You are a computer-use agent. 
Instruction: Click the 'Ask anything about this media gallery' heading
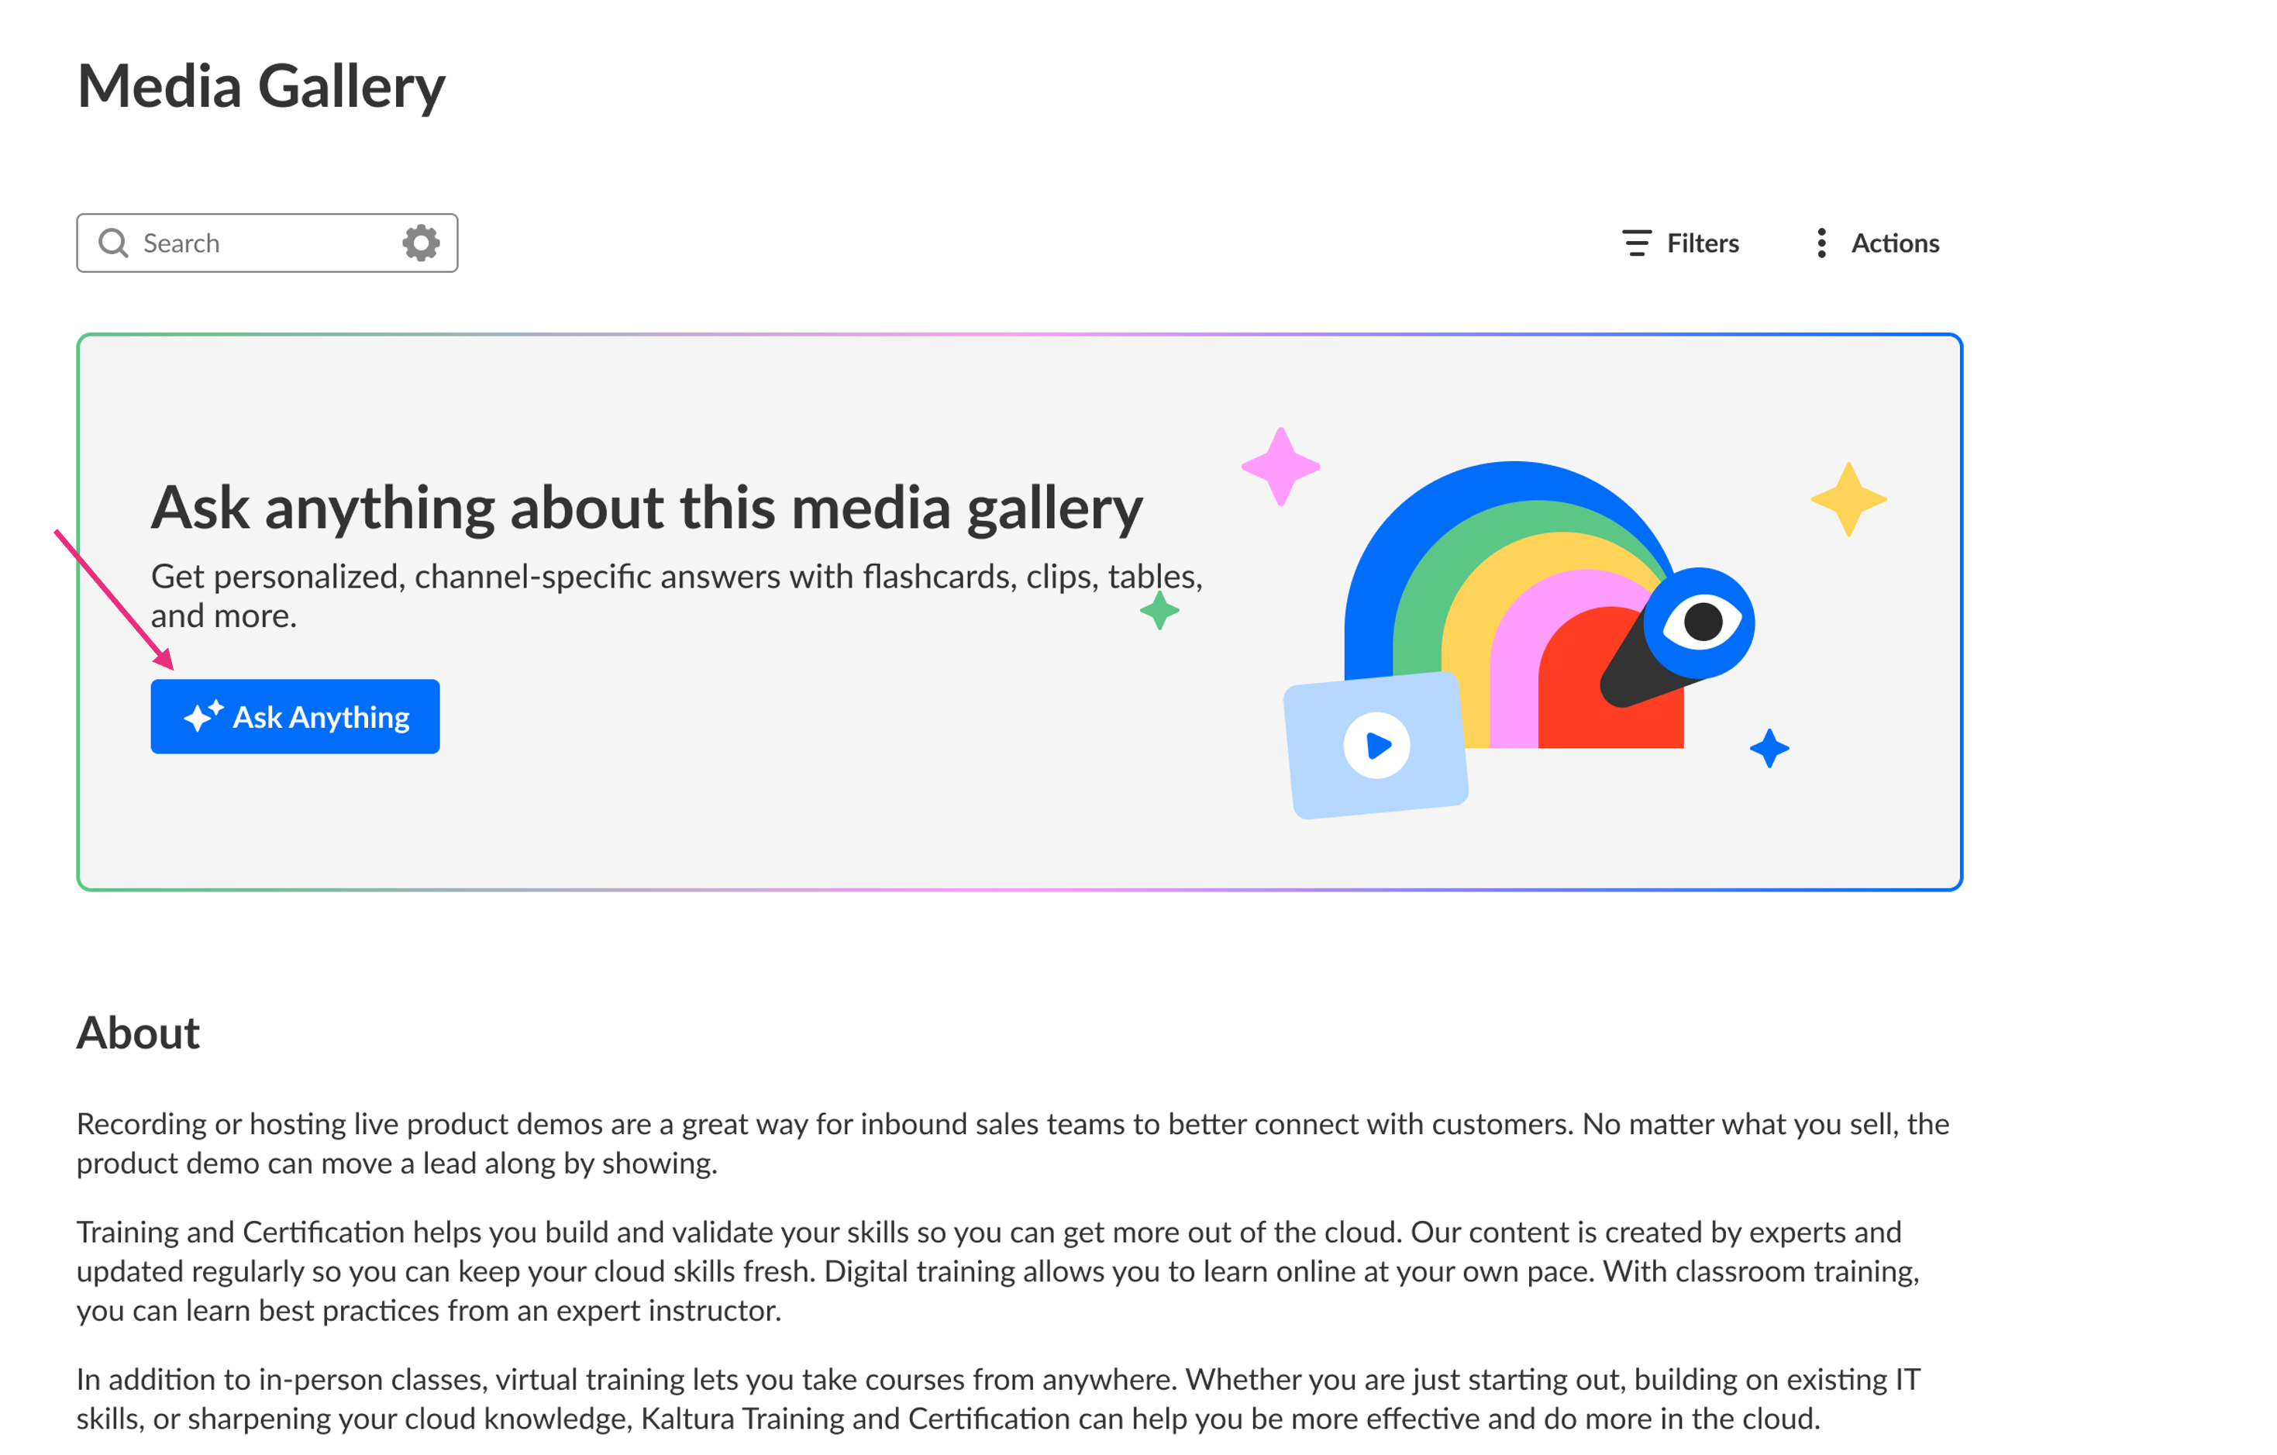[x=647, y=508]
